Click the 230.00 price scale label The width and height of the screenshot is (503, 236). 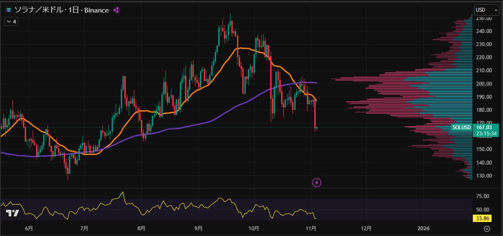coord(483,44)
